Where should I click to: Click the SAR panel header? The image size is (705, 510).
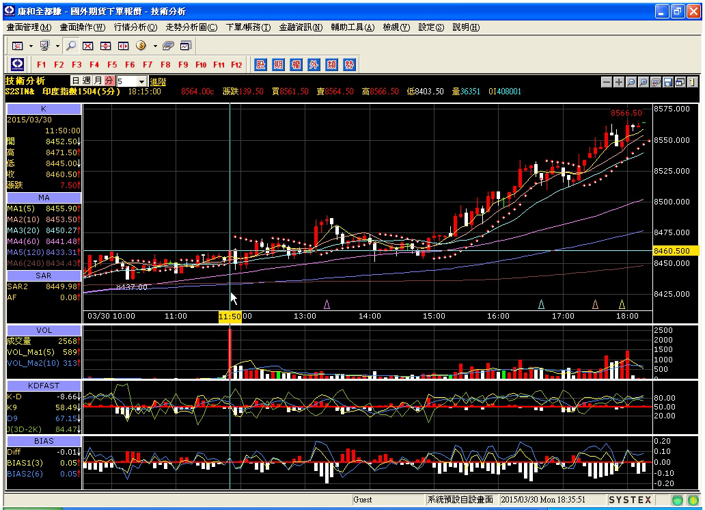tap(44, 276)
